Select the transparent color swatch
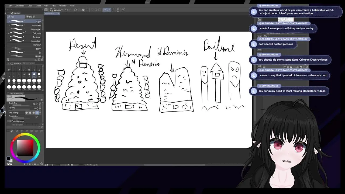Screen dimensions: 345x194 pyautogui.click(x=10, y=164)
